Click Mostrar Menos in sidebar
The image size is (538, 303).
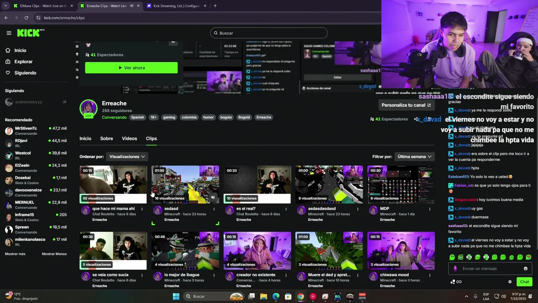point(54,254)
